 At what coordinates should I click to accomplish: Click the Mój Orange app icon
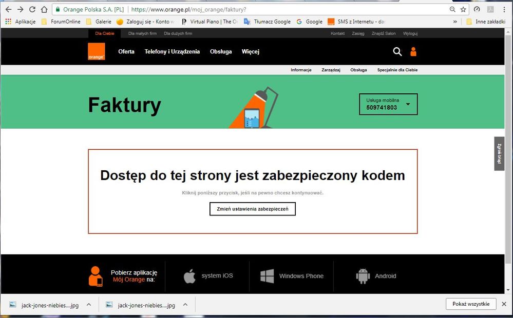tap(97, 276)
